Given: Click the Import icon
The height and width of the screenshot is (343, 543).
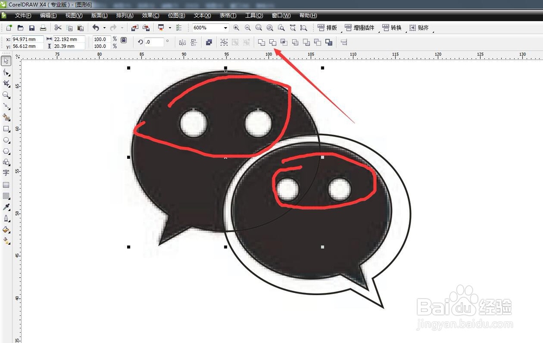Looking at the screenshot, I should [x=135, y=28].
